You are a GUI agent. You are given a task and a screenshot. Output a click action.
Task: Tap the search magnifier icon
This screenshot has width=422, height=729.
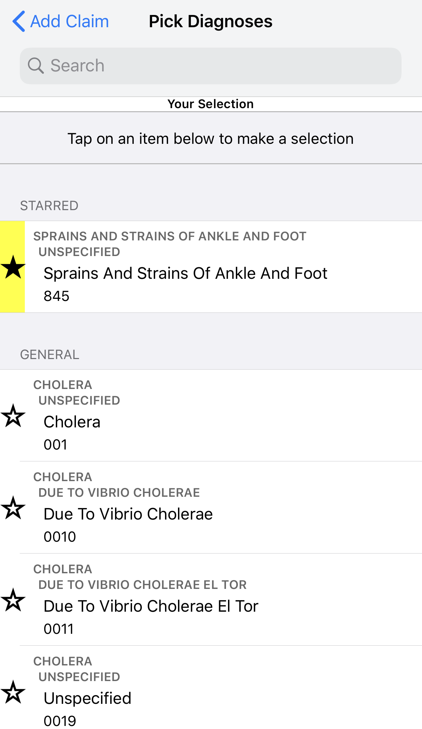36,66
